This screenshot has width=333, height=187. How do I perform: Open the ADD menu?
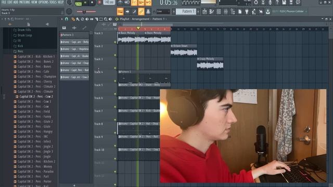pyautogui.click(x=16, y=2)
